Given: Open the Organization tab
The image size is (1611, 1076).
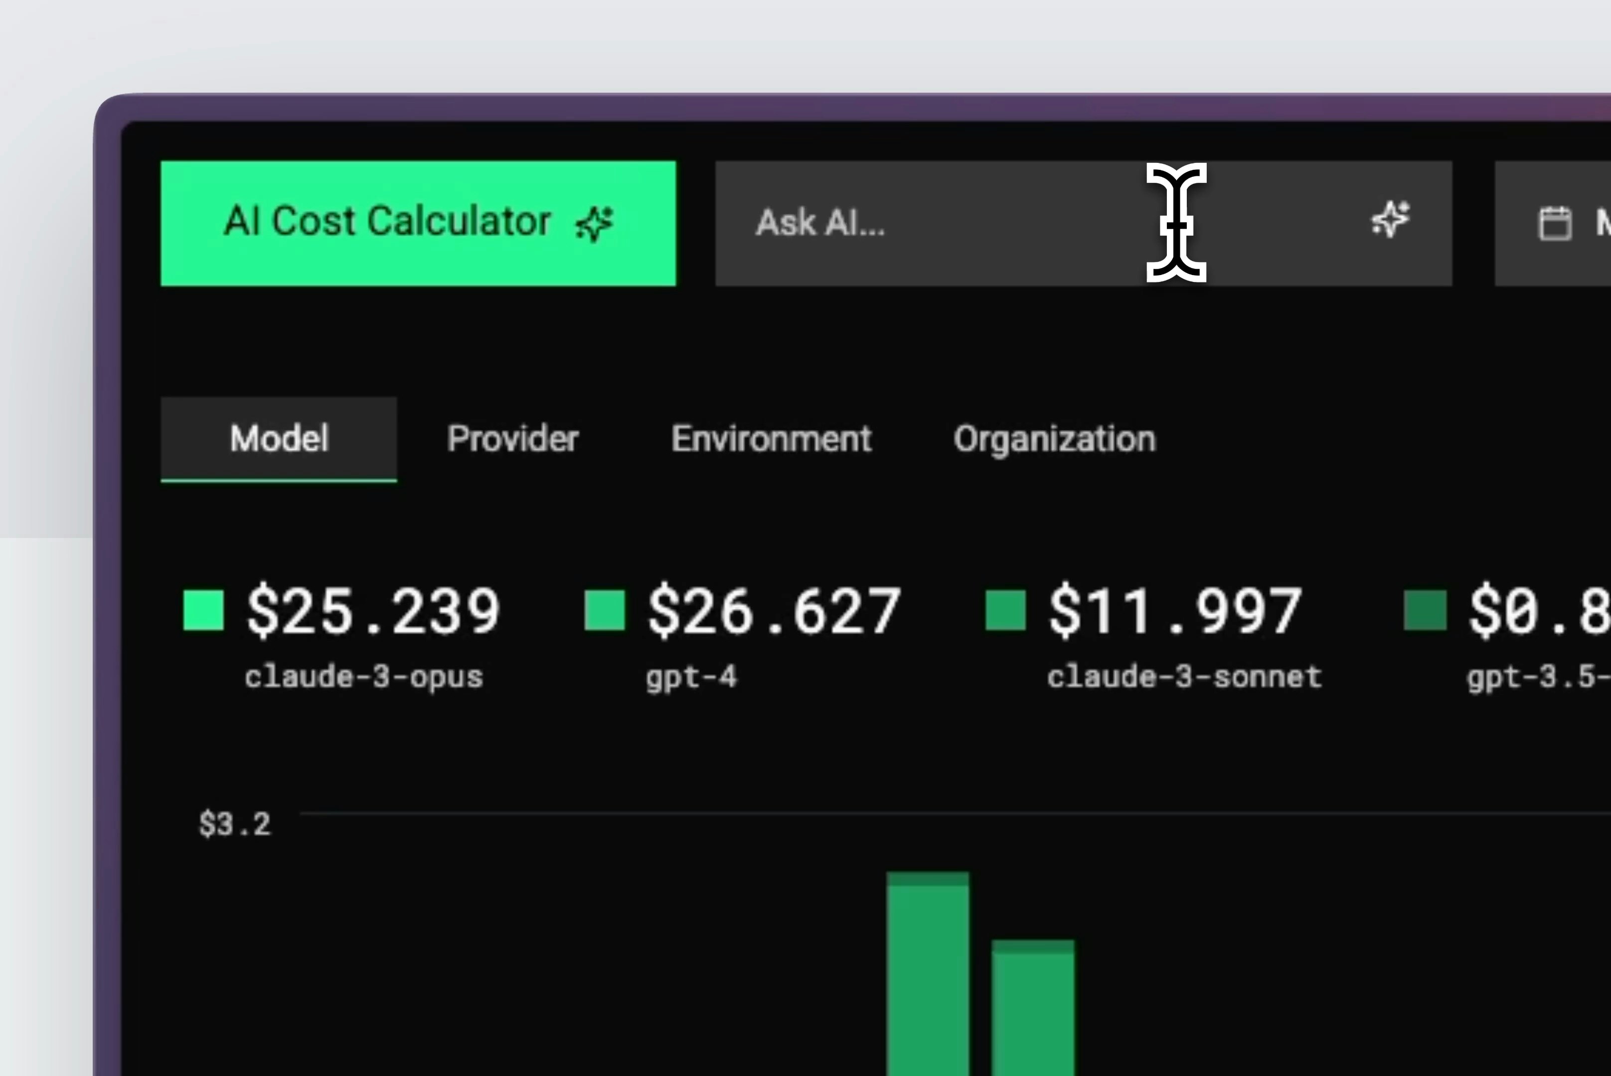Looking at the screenshot, I should [x=1054, y=438].
